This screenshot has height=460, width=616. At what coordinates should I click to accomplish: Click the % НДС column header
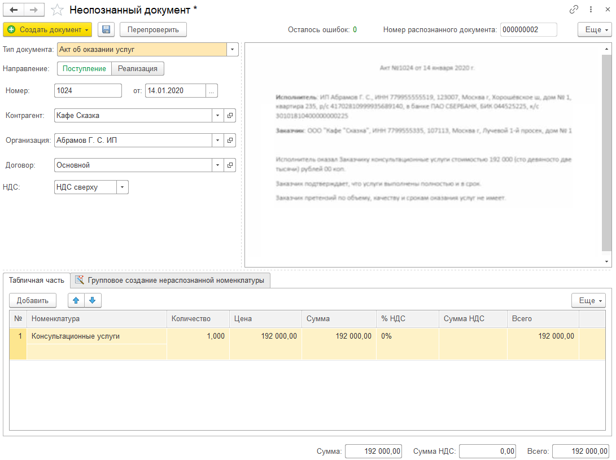tap(408, 318)
